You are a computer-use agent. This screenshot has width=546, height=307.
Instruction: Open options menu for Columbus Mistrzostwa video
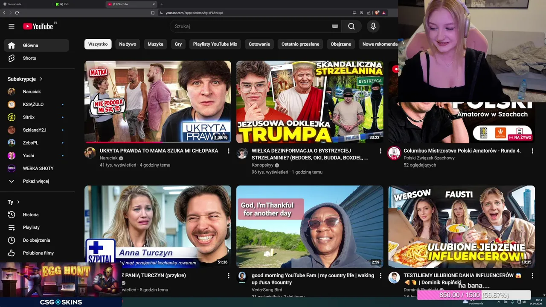532,151
